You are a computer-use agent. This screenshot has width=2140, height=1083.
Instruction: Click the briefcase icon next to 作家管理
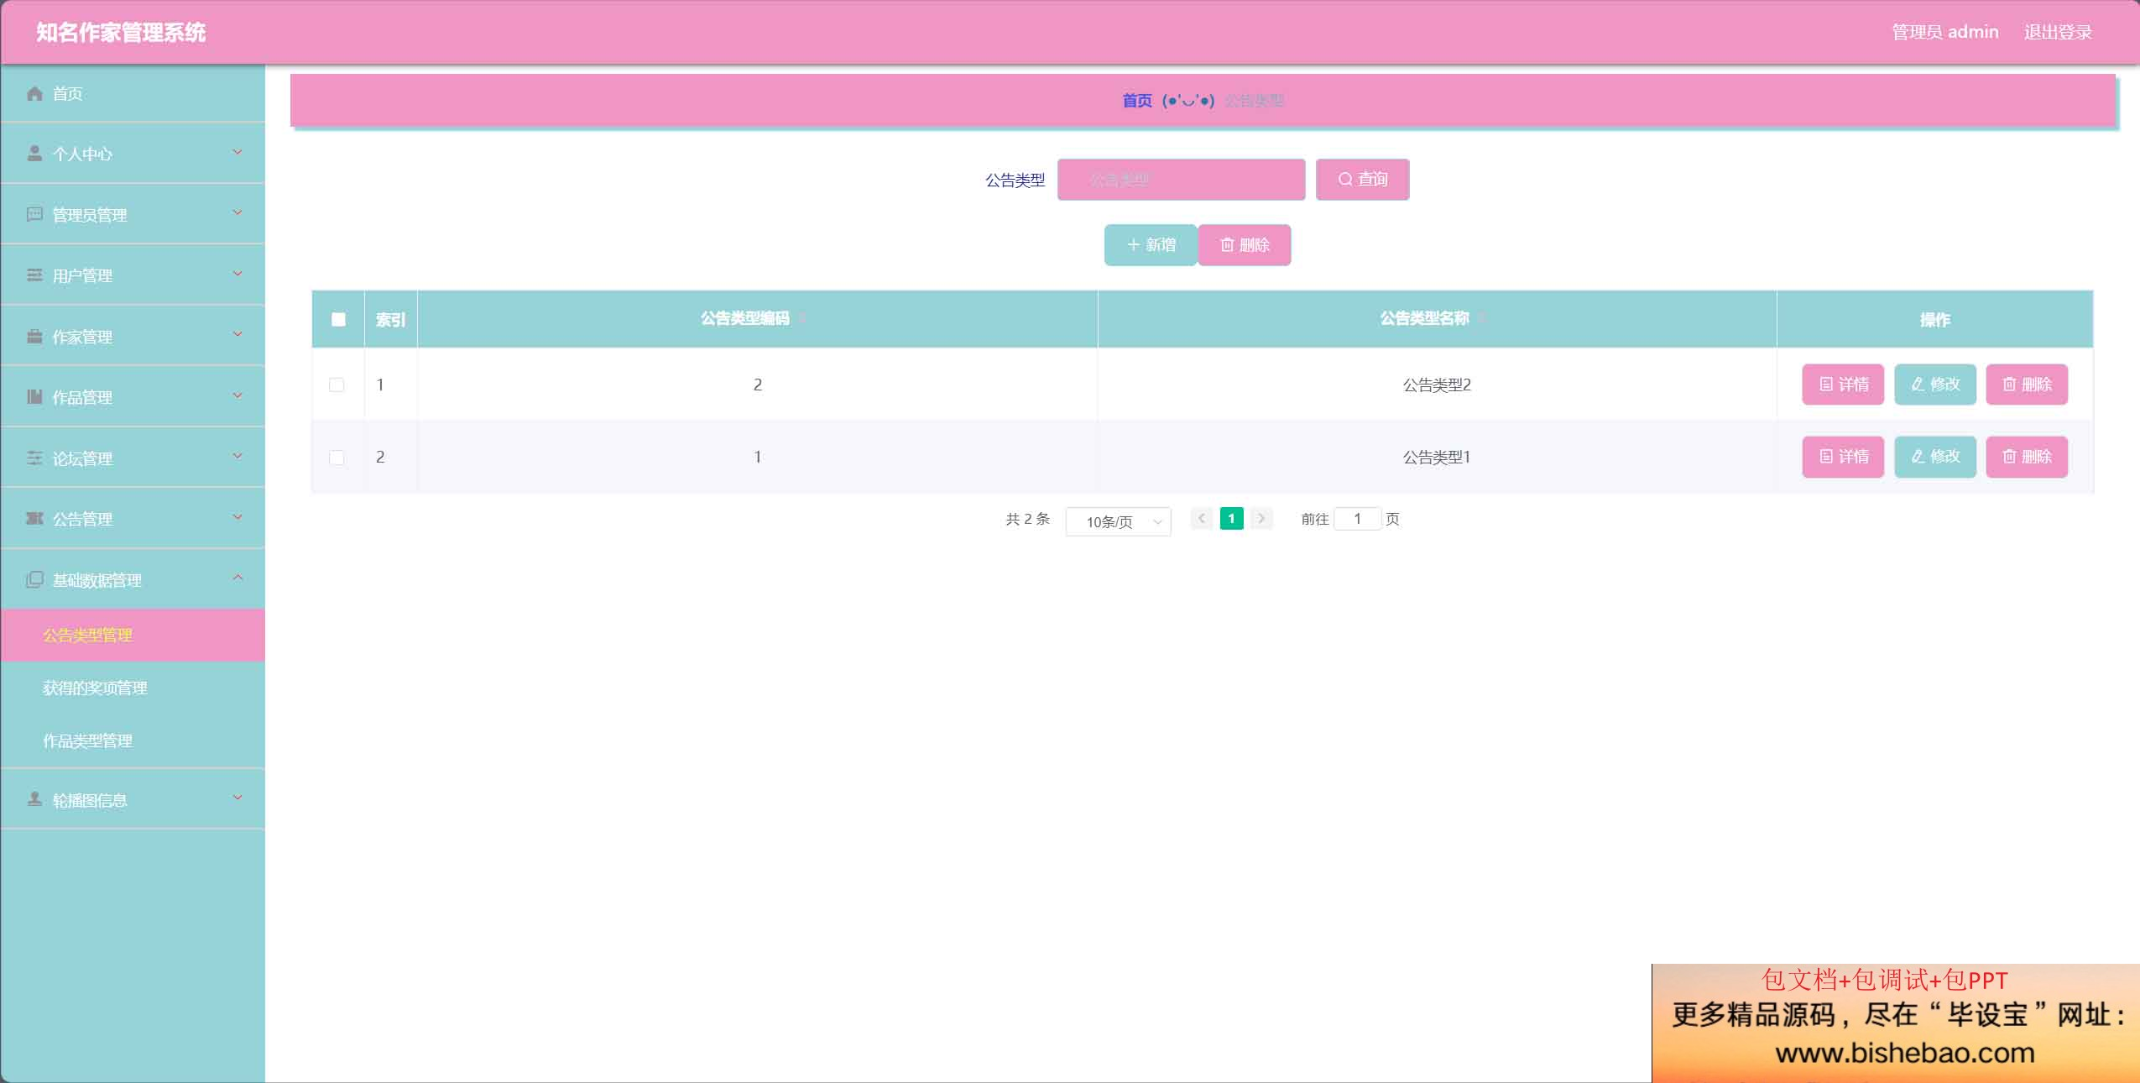(34, 337)
